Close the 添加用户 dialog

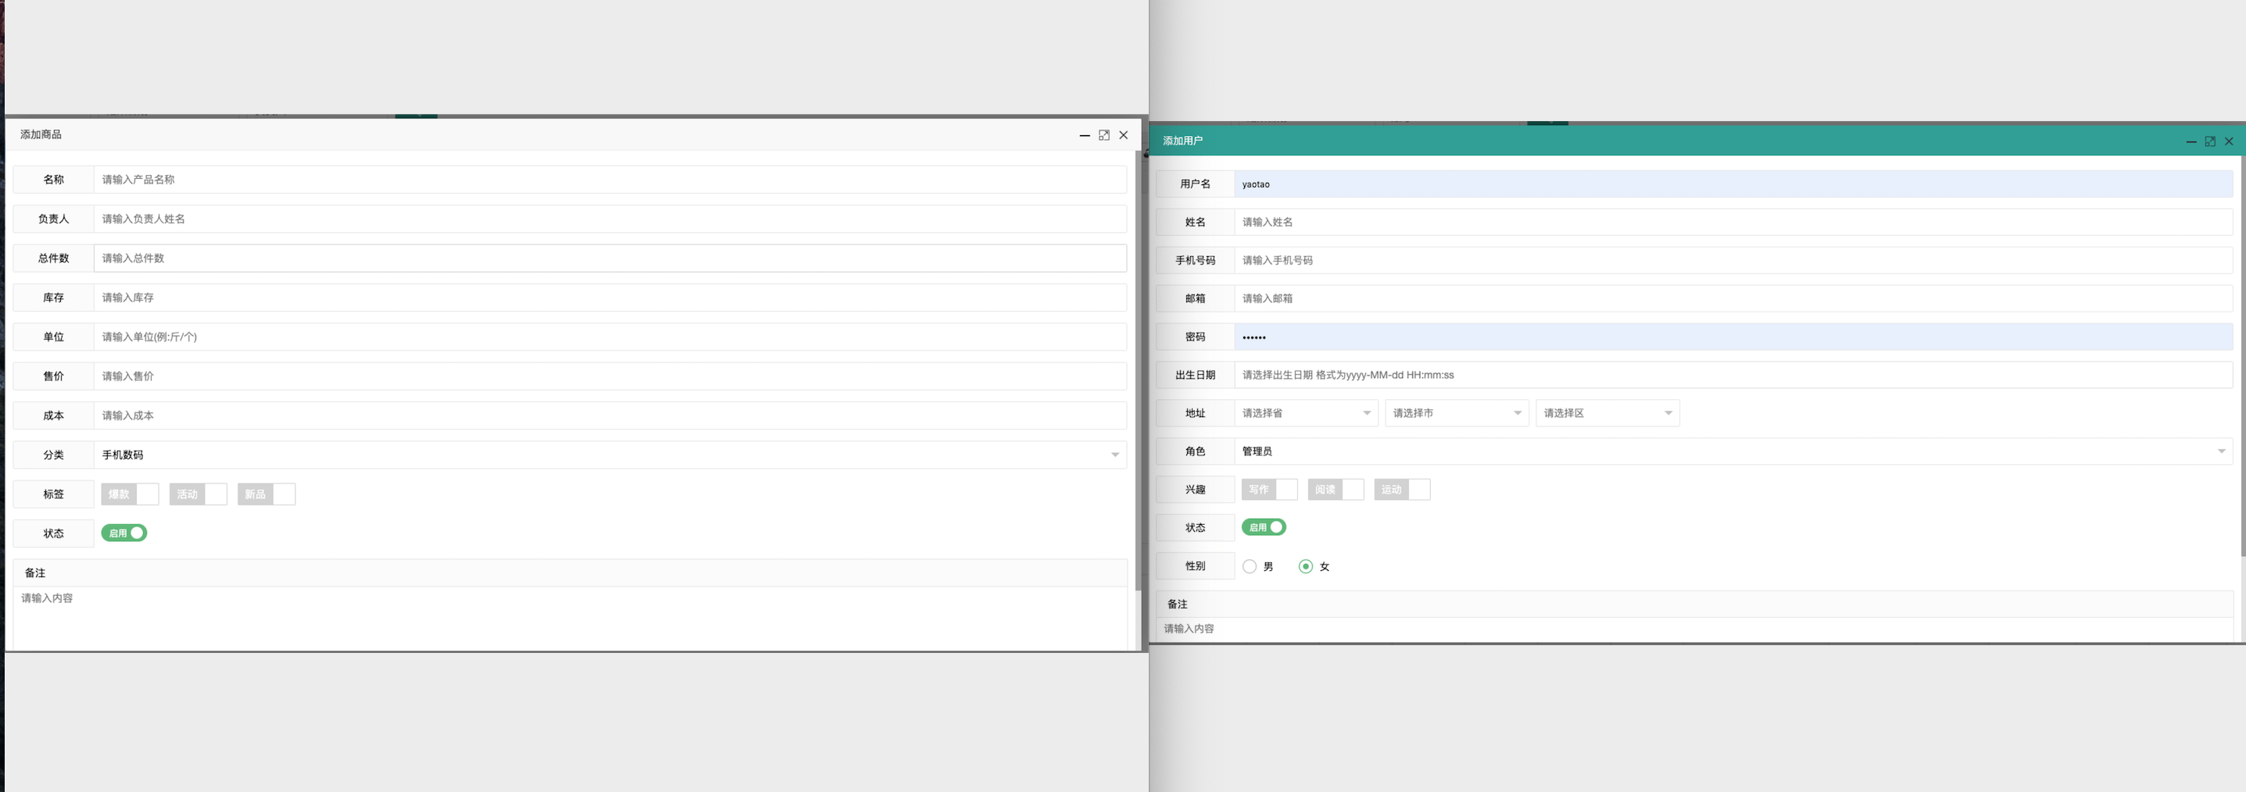coord(2229,141)
